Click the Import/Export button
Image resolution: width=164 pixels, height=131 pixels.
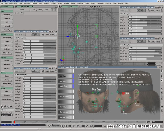(x=7, y=99)
